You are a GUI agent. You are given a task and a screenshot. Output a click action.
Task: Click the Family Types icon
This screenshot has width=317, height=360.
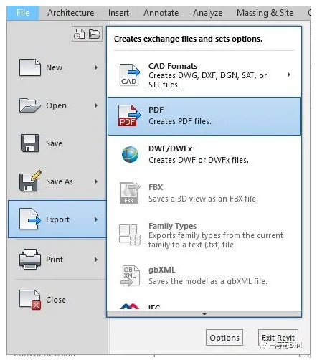[x=130, y=235]
